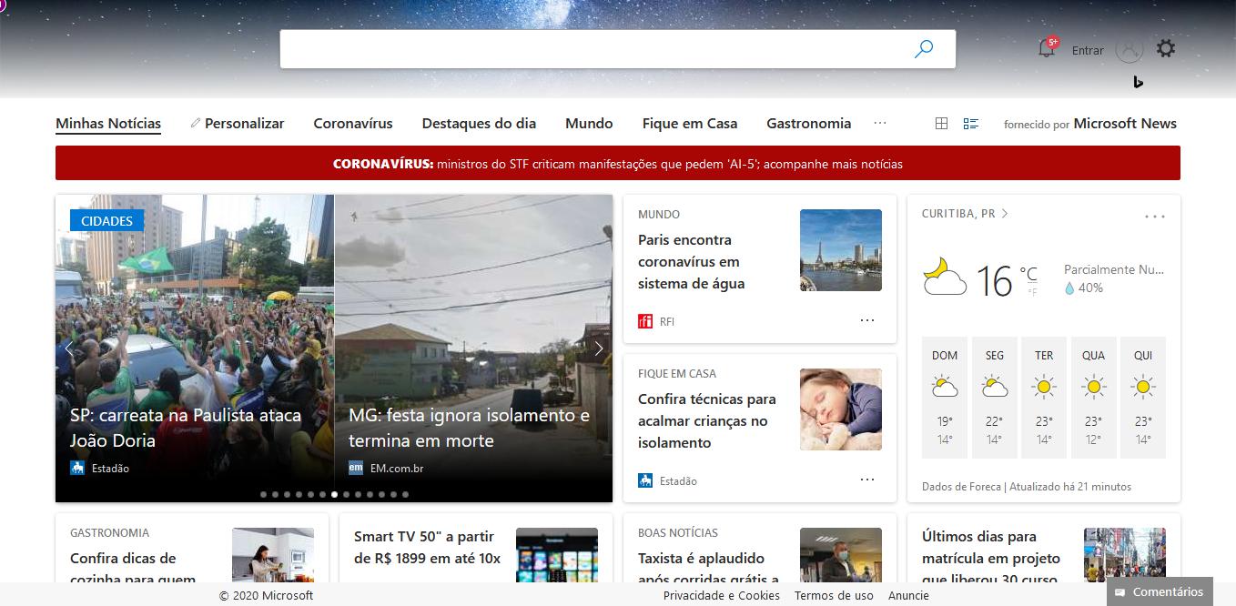Click Estadão logo under Paulista story

77,468
